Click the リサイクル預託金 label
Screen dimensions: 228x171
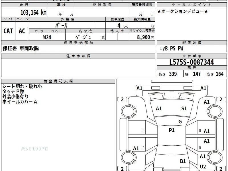click(142, 31)
